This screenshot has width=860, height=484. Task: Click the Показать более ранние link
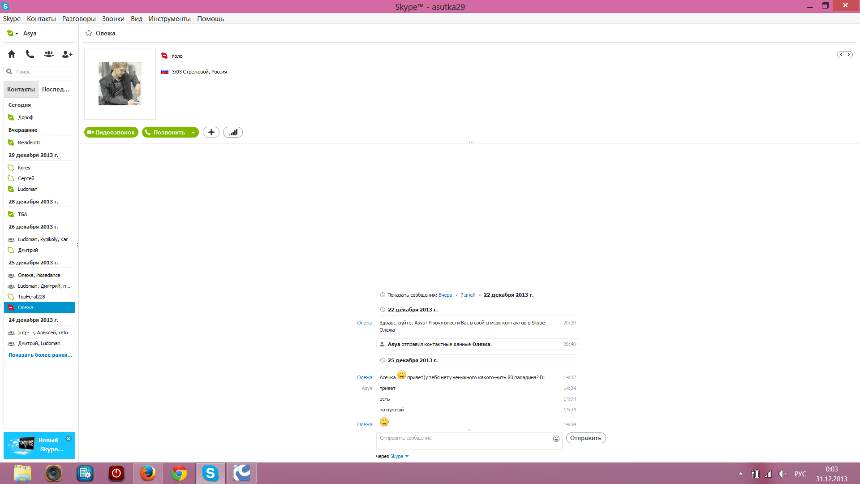point(40,355)
